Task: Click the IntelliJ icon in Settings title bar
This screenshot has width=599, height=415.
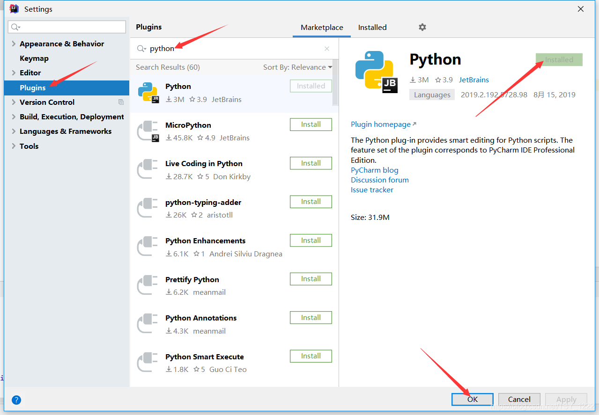Action: [14, 9]
